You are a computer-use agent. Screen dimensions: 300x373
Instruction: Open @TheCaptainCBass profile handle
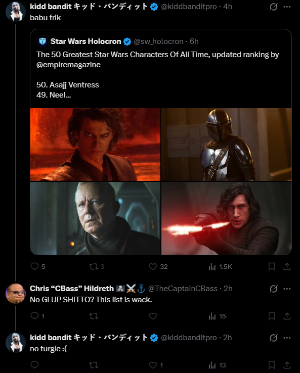pyautogui.click(x=183, y=289)
